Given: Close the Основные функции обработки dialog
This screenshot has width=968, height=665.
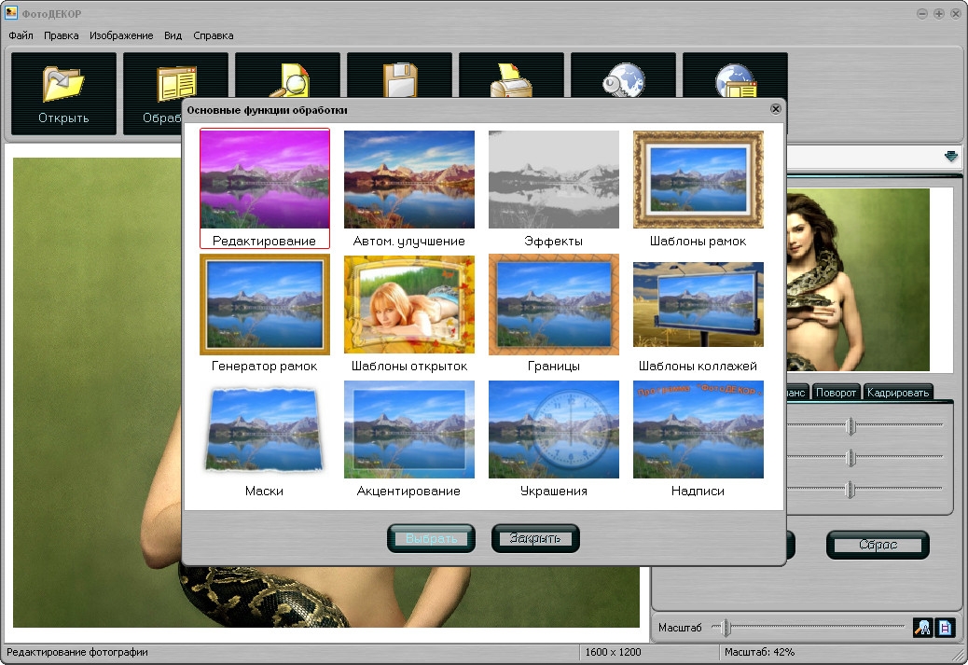Looking at the screenshot, I should tap(775, 109).
